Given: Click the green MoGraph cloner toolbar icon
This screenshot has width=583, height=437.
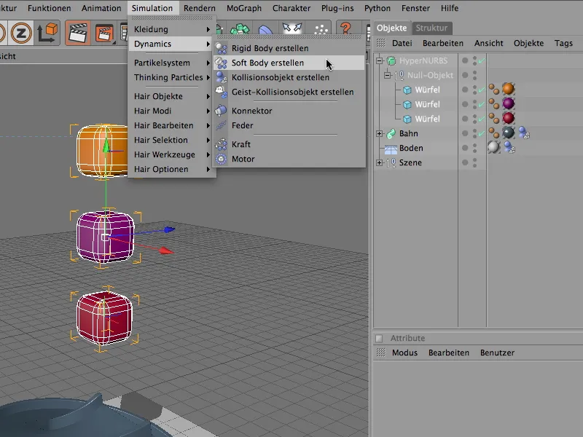Looking at the screenshot, I should (x=240, y=30).
